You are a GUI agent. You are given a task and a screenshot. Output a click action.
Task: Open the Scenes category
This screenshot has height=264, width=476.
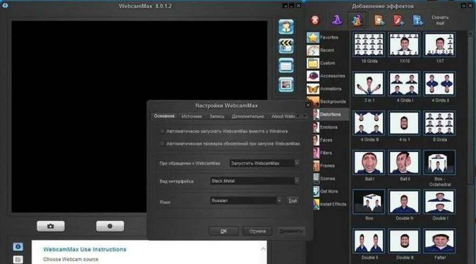click(331, 178)
